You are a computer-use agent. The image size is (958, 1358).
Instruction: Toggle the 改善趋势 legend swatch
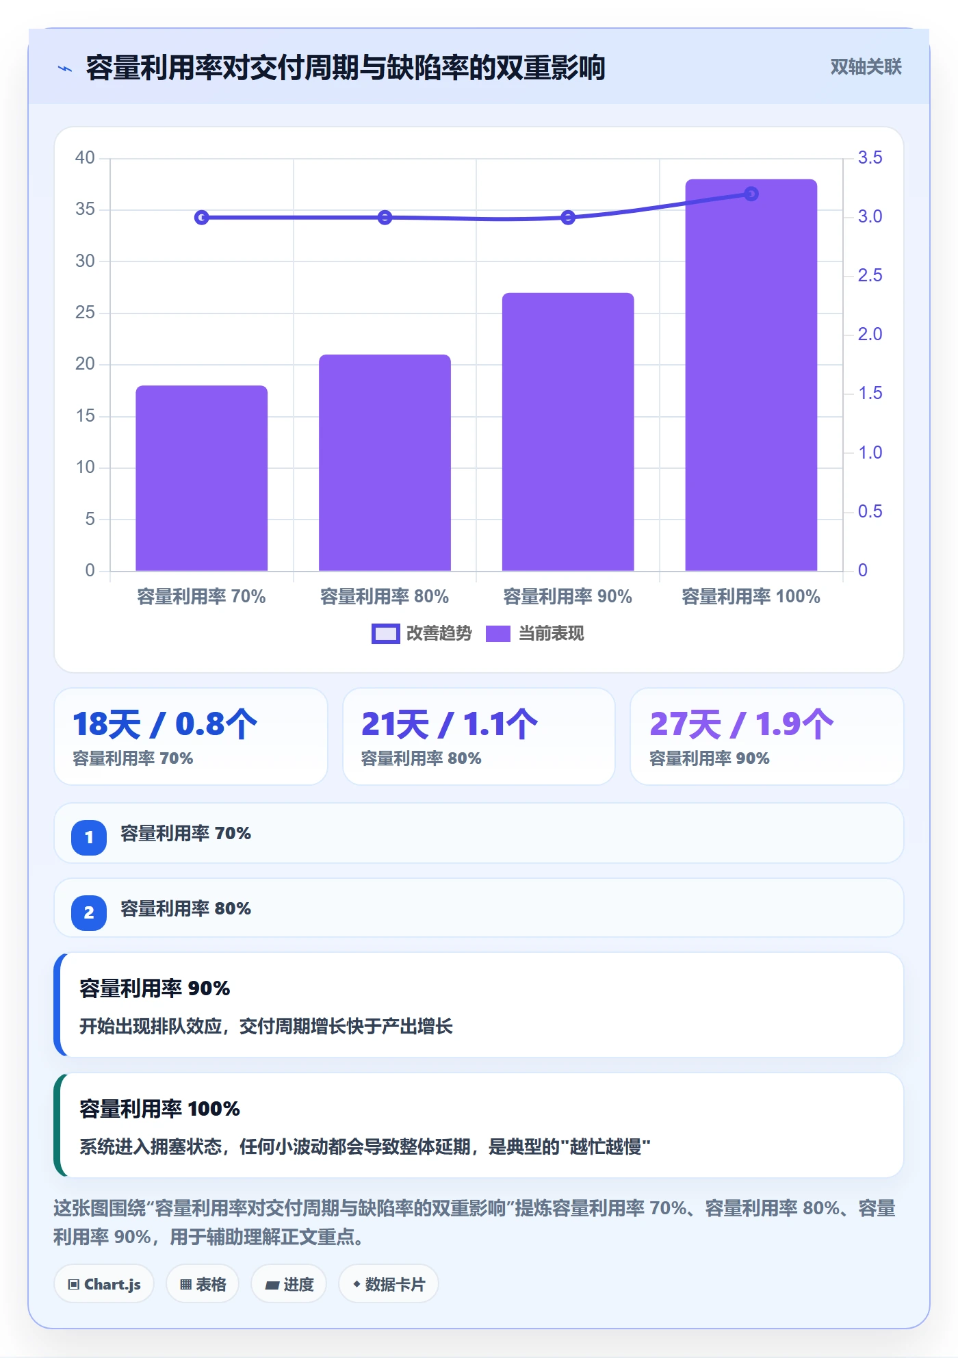click(x=385, y=634)
